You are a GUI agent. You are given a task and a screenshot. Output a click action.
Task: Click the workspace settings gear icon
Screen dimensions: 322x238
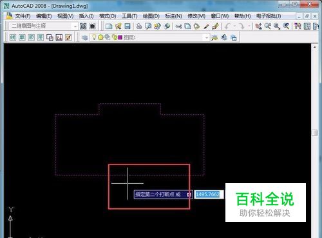click(x=83, y=26)
